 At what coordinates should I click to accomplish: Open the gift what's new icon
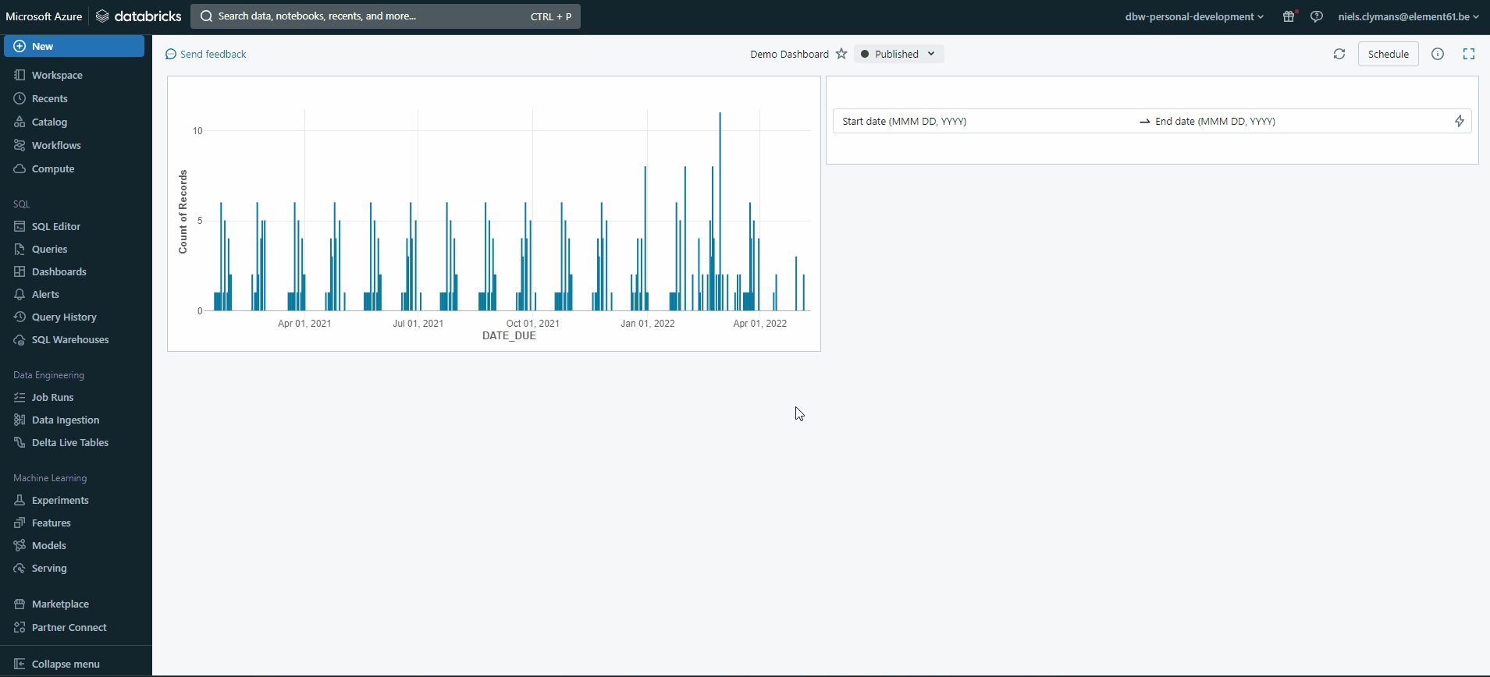click(1289, 16)
